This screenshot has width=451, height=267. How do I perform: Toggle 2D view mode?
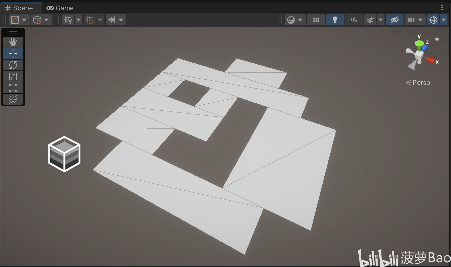(x=316, y=20)
